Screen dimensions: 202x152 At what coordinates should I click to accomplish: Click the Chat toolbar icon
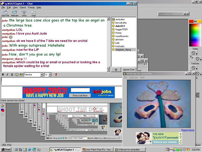point(33,13)
